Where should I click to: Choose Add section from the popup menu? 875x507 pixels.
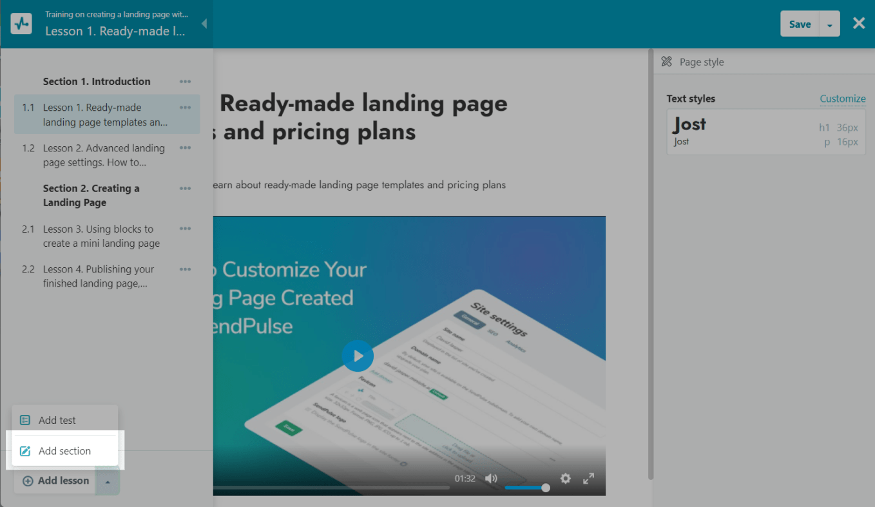click(x=64, y=451)
